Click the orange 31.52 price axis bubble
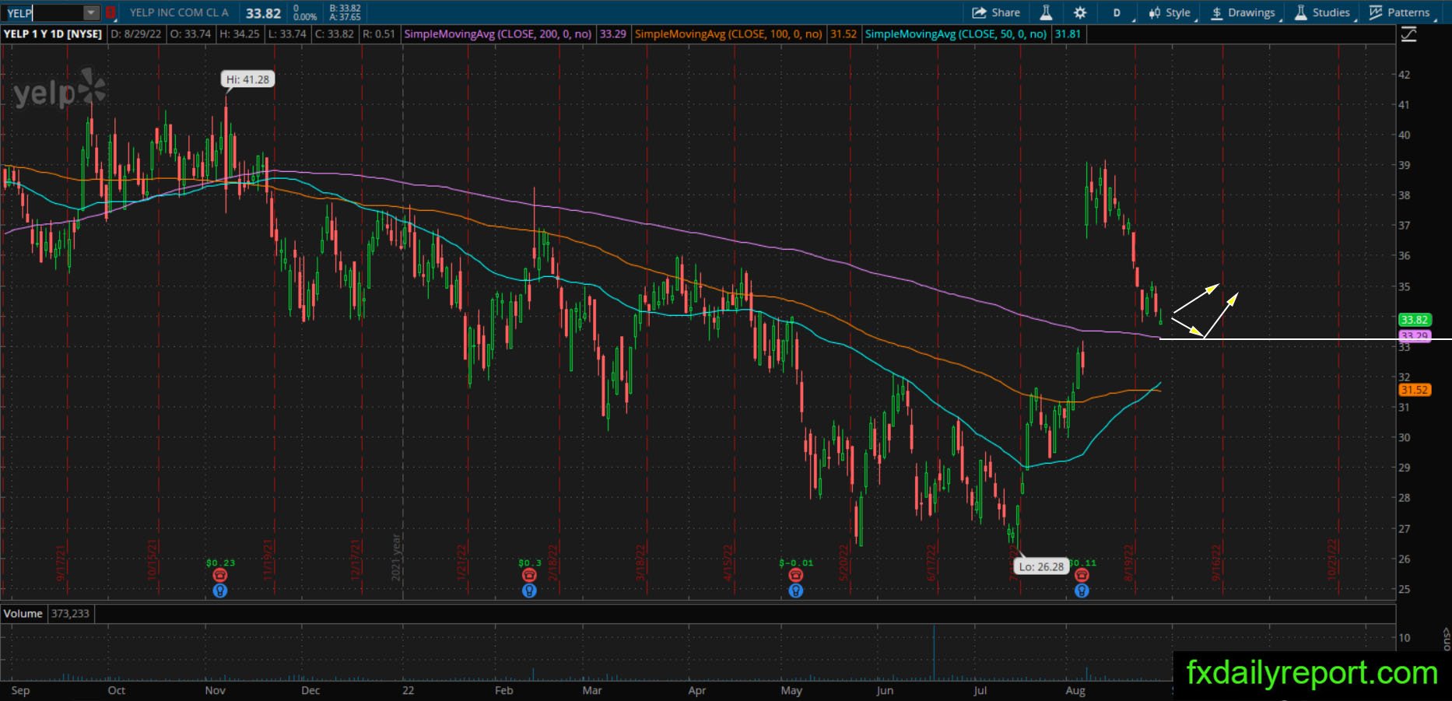This screenshot has height=701, width=1452. pos(1414,390)
